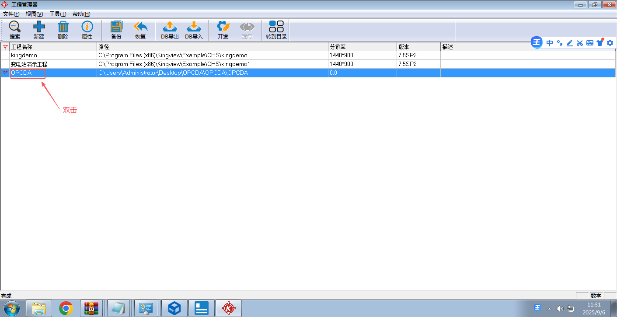The image size is (617, 317).
Task: Select the 变电站演示工程 project row
Action: click(29, 64)
